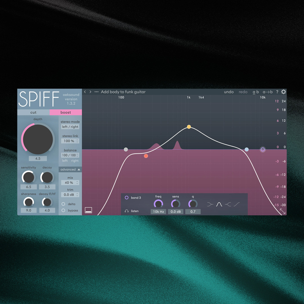
Task: Switch to the cut tab
Action: tap(33, 112)
